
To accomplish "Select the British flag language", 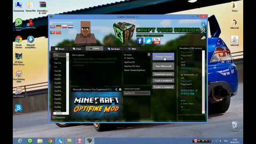I will coord(52,27).
